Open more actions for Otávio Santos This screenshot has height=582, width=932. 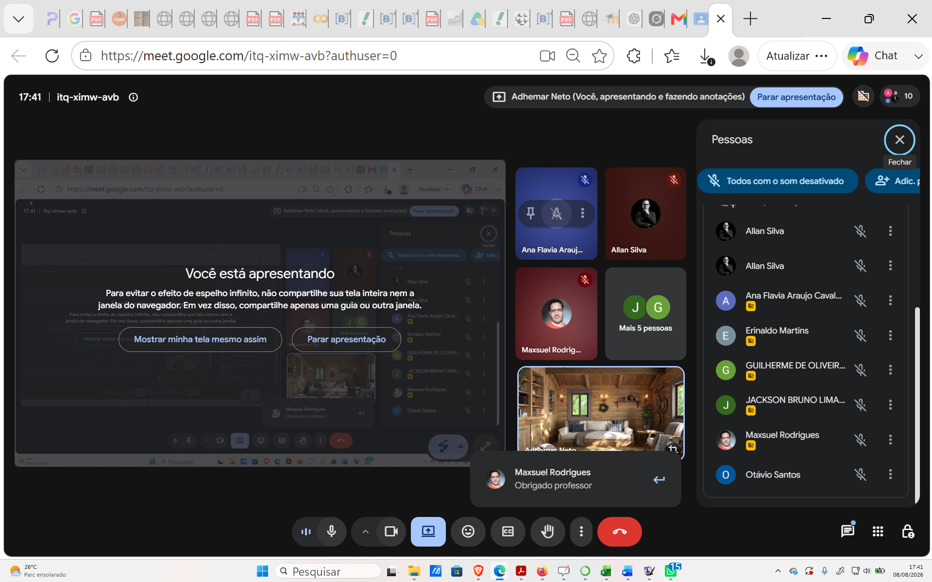click(x=890, y=474)
